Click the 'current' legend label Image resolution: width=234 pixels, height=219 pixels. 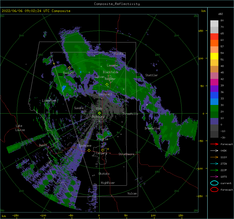[226, 183]
